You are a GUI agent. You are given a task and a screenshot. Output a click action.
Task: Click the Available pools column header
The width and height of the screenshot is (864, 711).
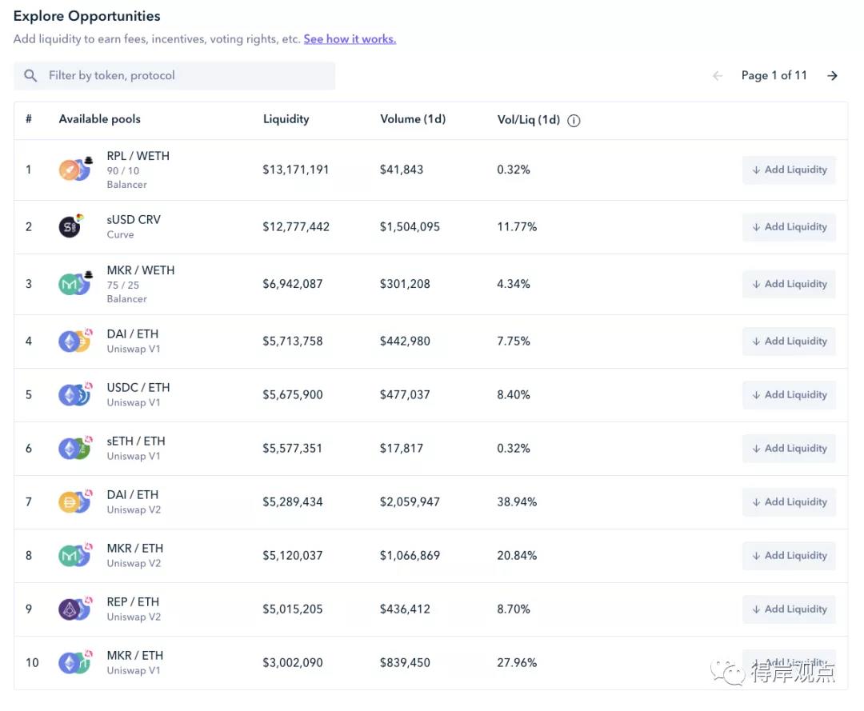[100, 119]
